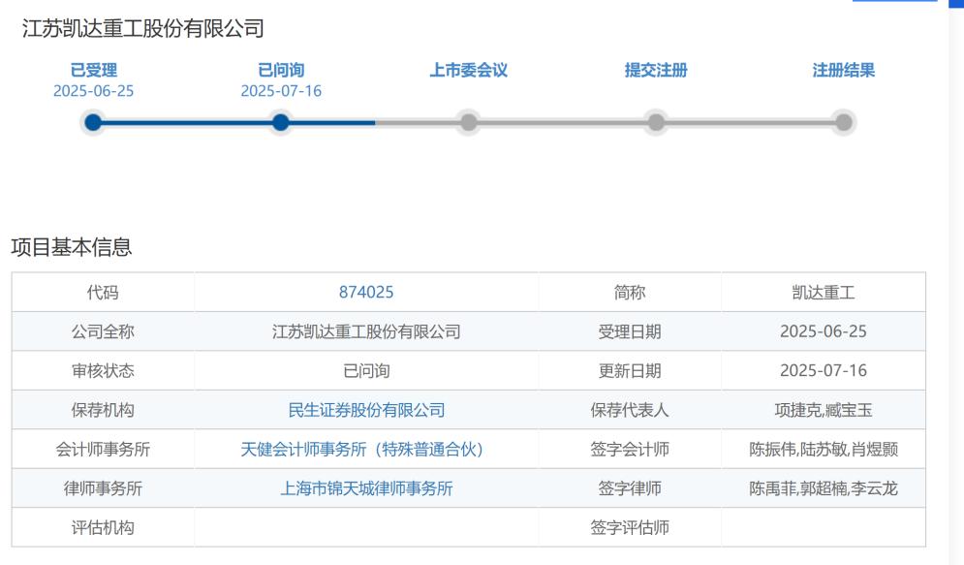This screenshot has width=964, height=565.
Task: Click the 评估机构 label cell
Action: [x=103, y=527]
